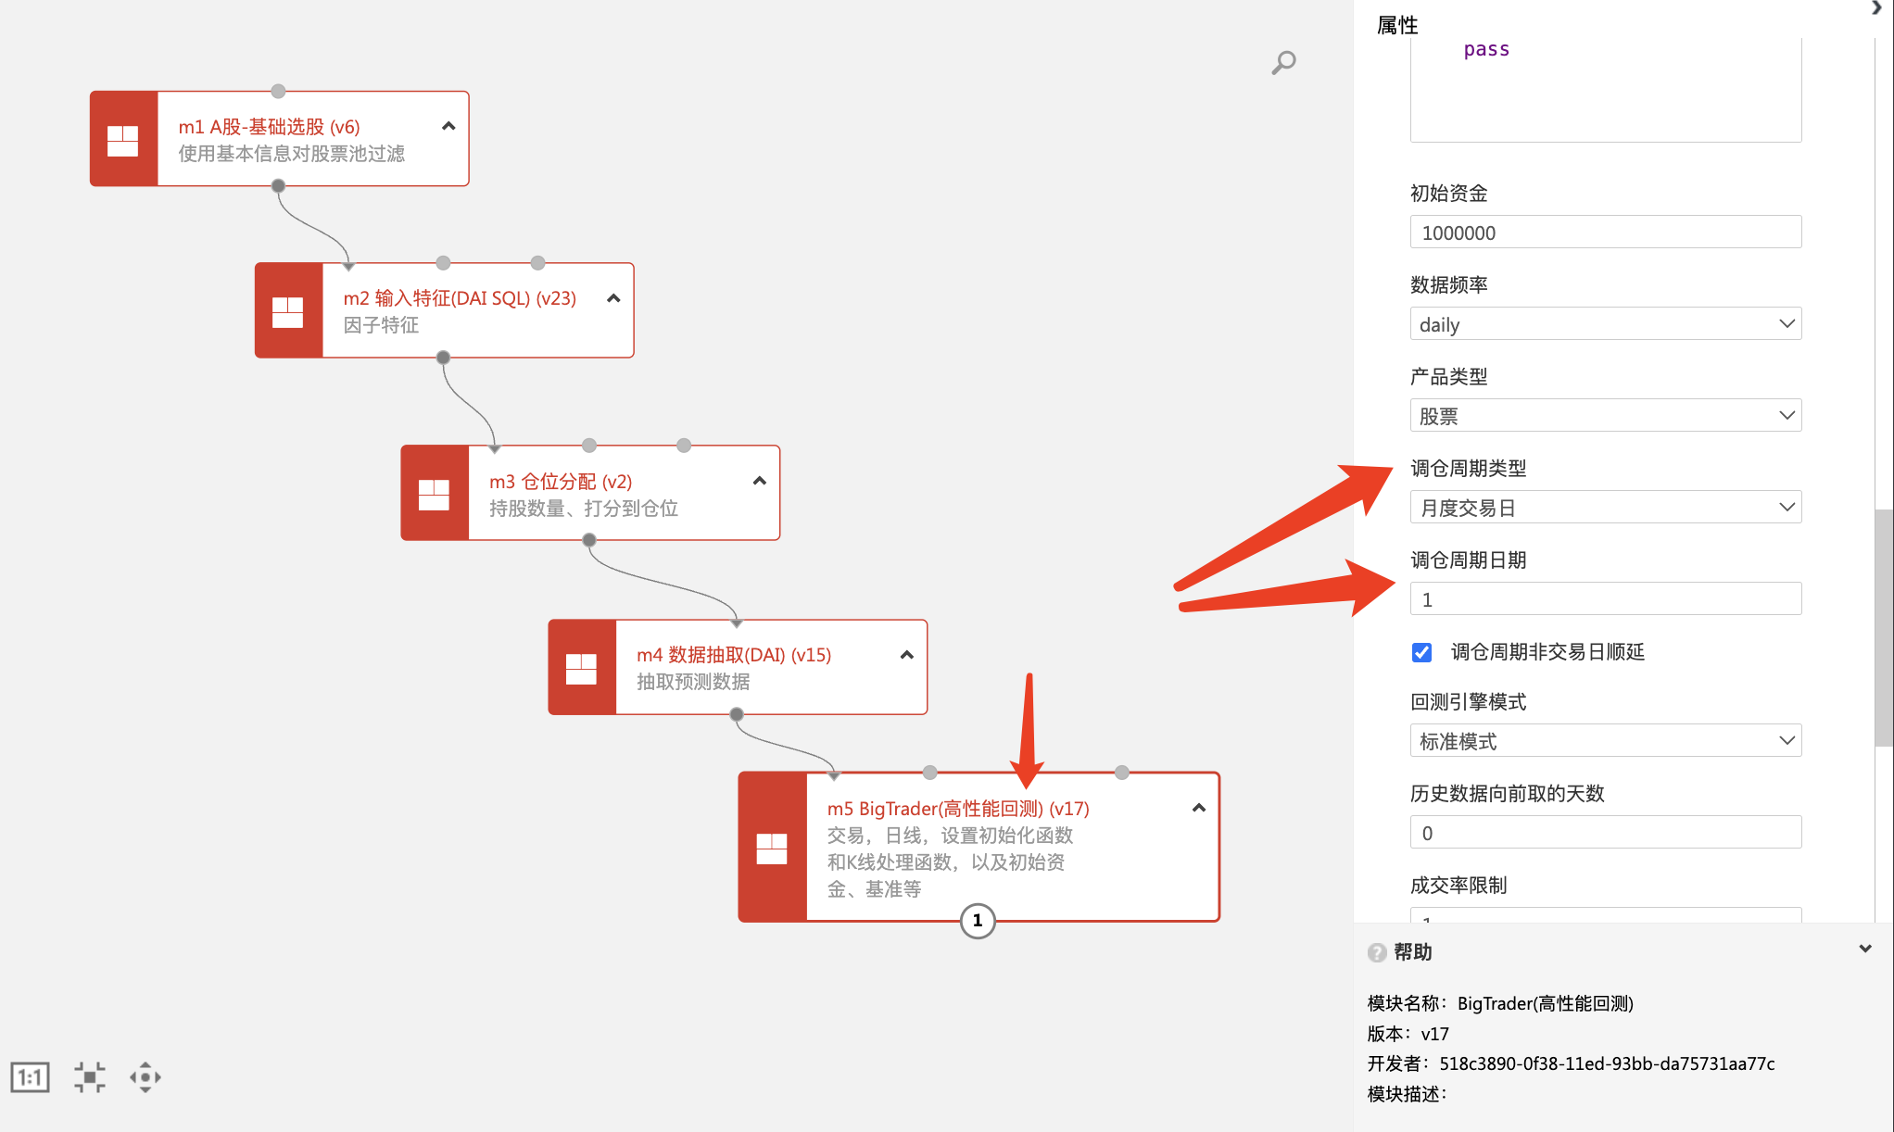Click the m5 BigTrader module icon block
This screenshot has width=1894, height=1132.
[x=772, y=848]
